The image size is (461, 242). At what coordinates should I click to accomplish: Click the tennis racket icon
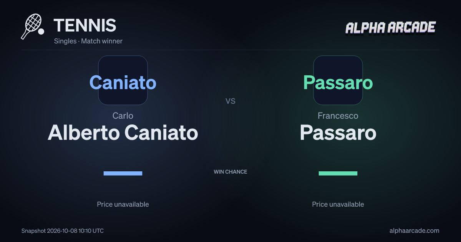pos(33,27)
